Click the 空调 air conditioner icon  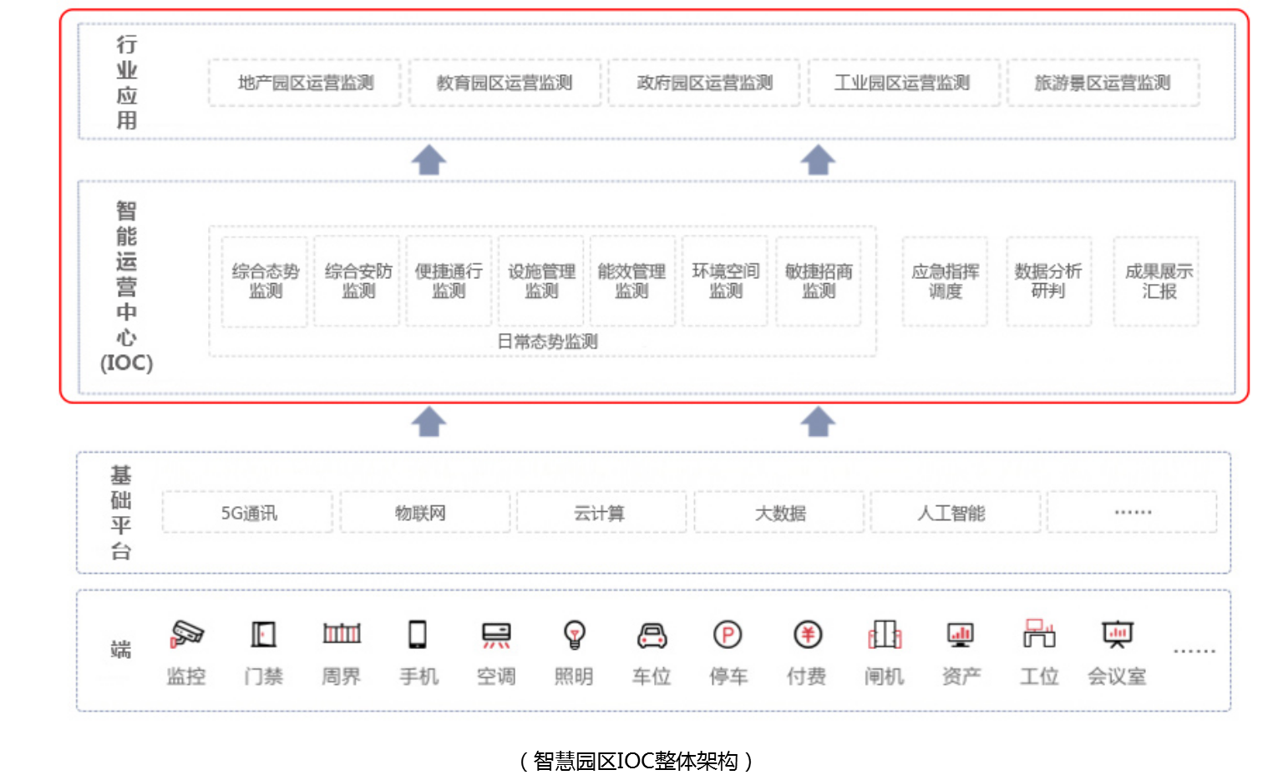(x=496, y=635)
